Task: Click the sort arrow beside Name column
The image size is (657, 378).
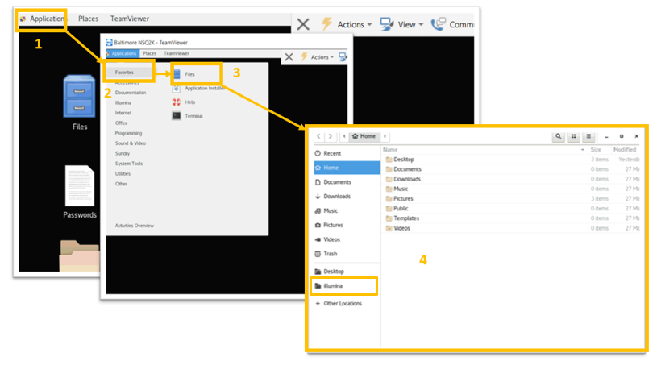Action: click(x=583, y=150)
